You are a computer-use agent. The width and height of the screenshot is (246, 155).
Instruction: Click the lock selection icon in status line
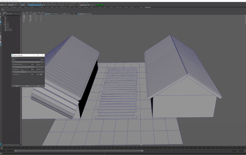[x=42, y=5]
